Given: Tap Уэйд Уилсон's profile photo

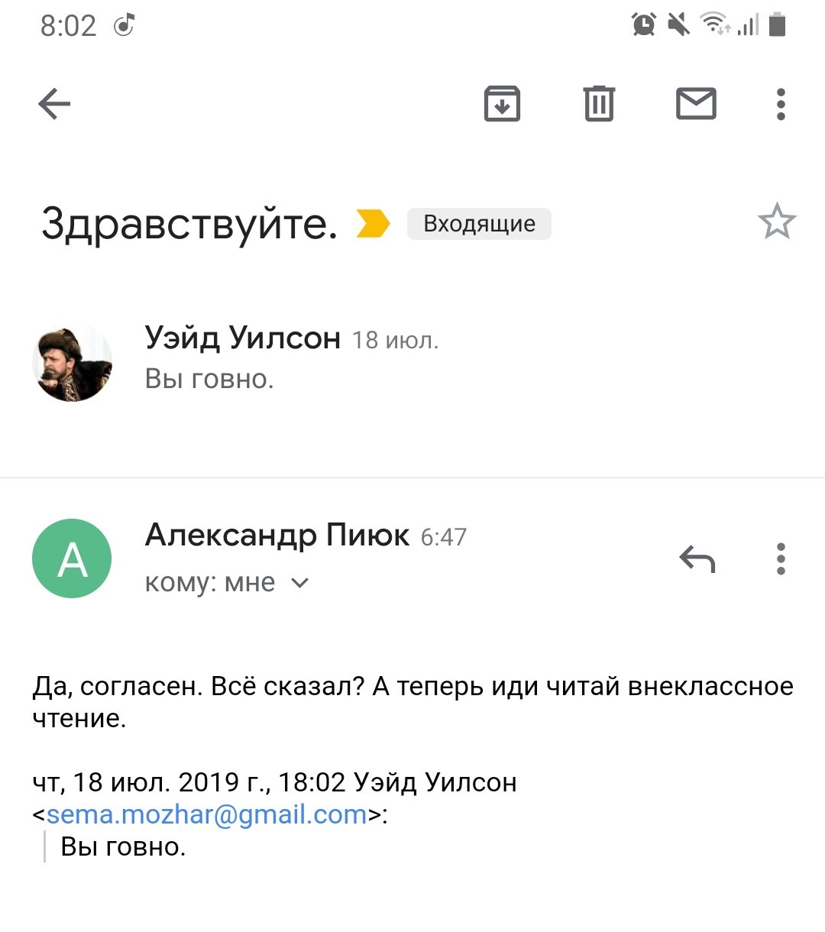Looking at the screenshot, I should coord(73,364).
